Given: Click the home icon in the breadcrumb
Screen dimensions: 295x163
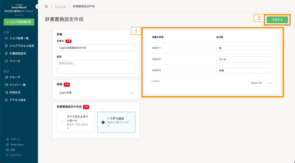Looking at the screenshot, I should (46, 7).
